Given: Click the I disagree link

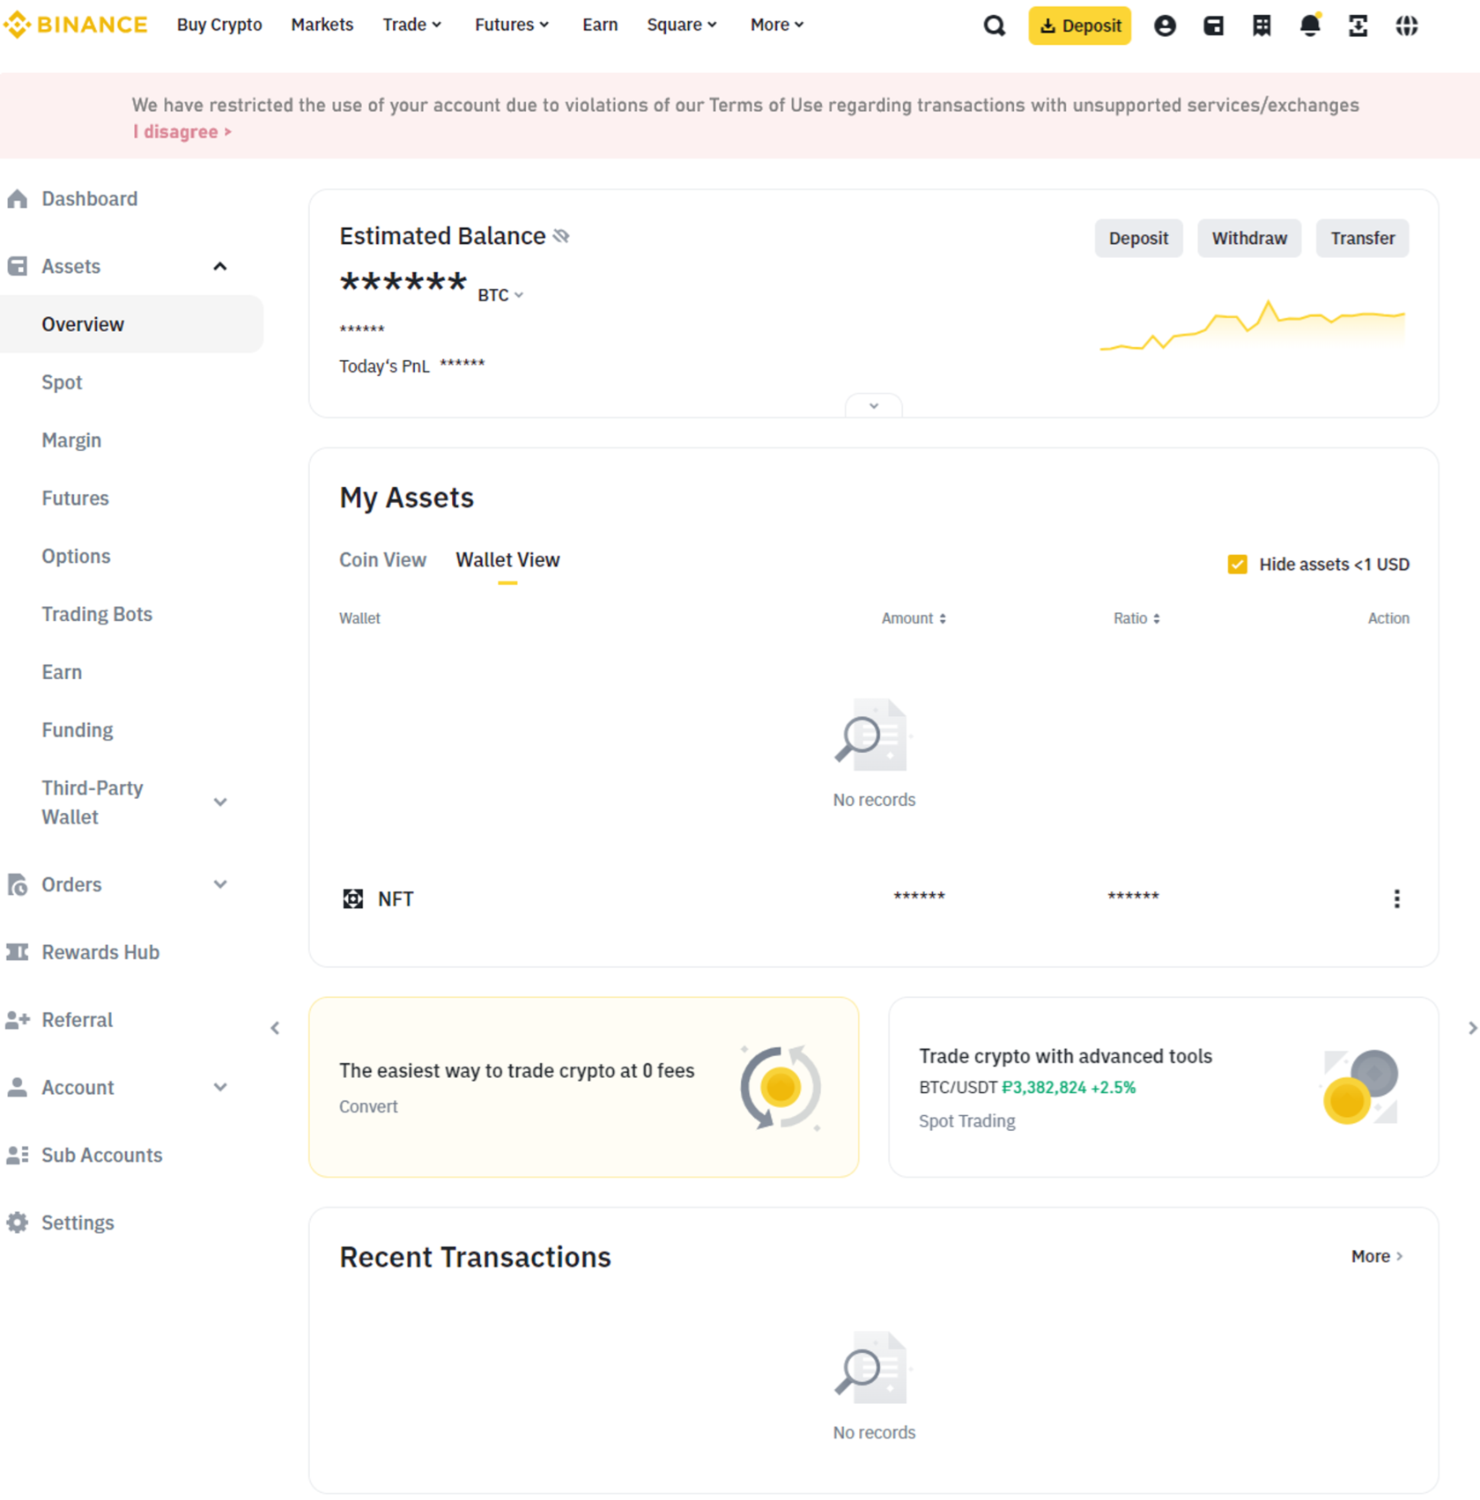Looking at the screenshot, I should point(182,132).
